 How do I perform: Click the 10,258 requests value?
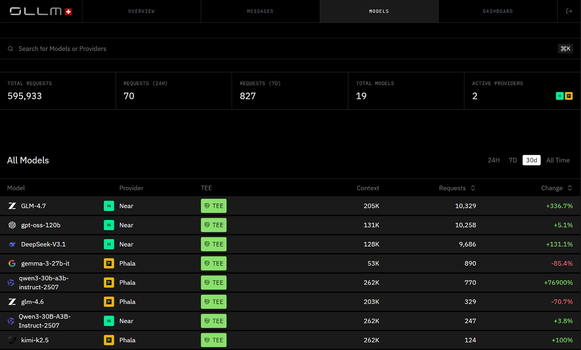(x=466, y=225)
